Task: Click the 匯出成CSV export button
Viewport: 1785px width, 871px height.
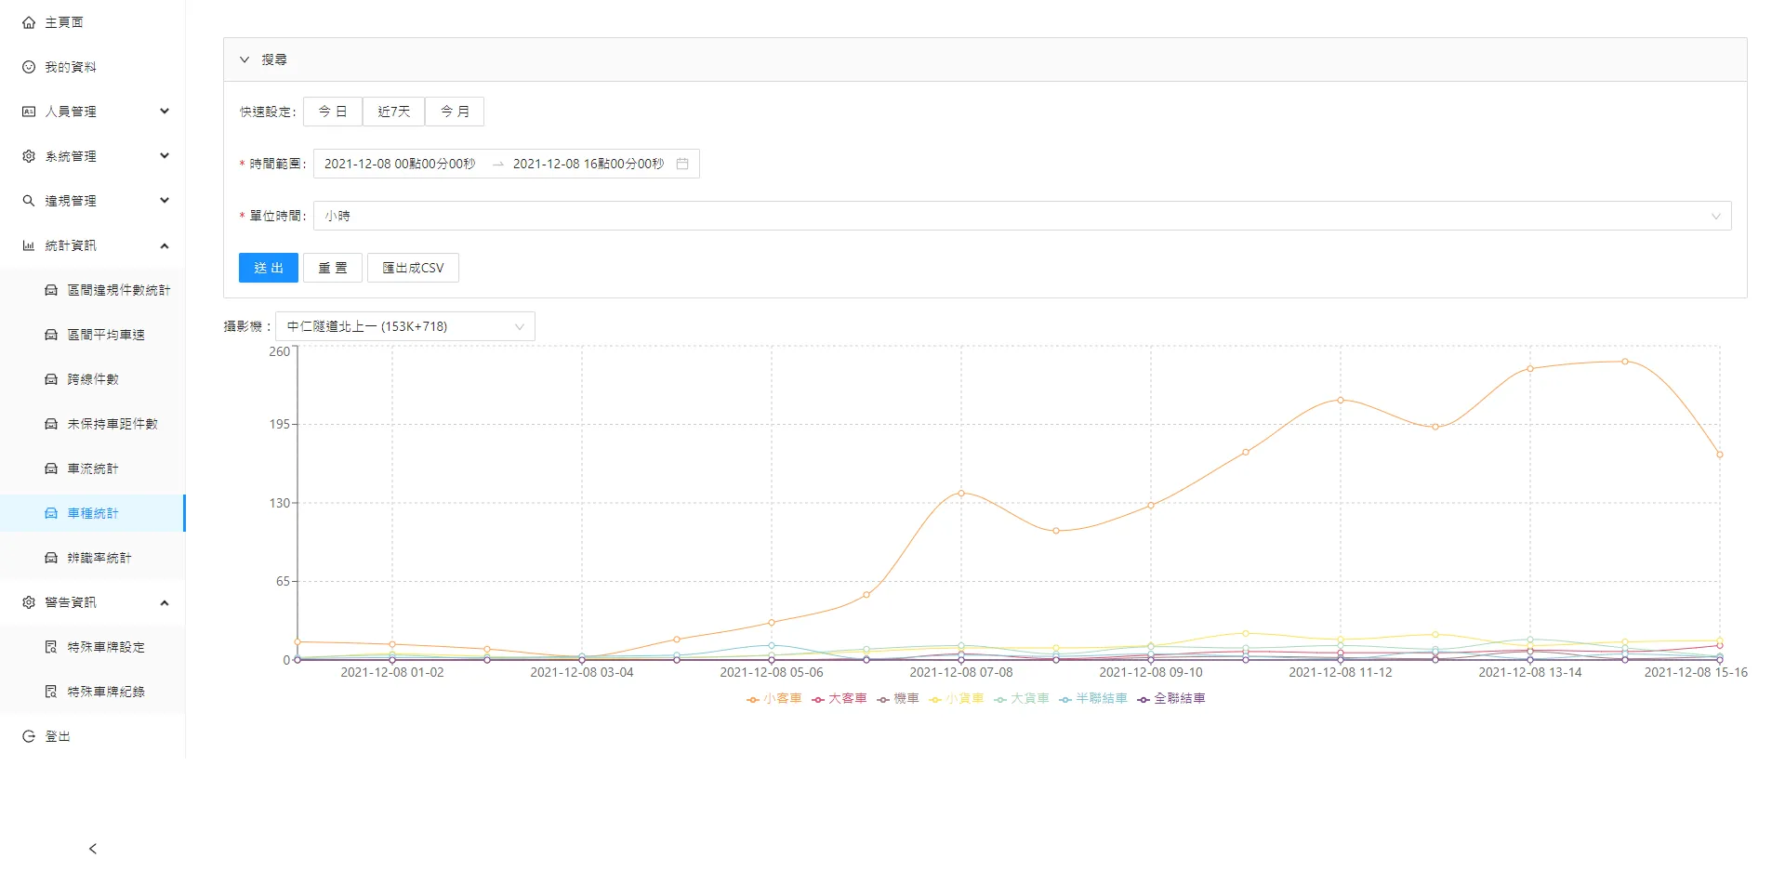Action: coord(413,268)
